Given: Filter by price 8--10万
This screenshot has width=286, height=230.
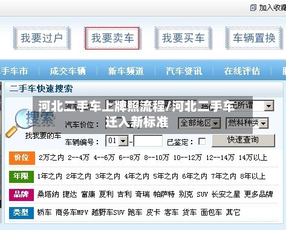Looking at the screenshot, I should point(157,158).
